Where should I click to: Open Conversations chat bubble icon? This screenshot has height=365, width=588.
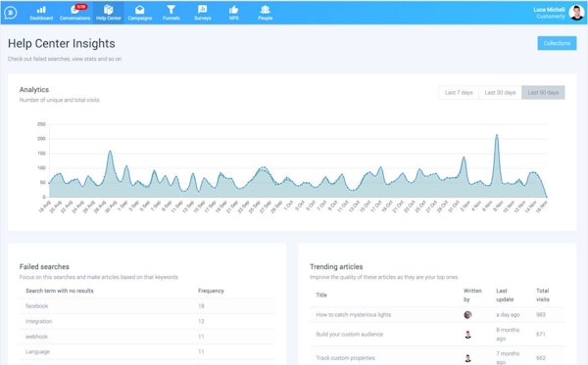(74, 10)
